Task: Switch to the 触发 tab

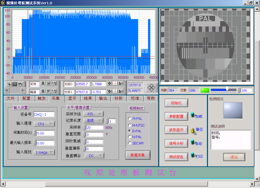Action: pos(42,98)
